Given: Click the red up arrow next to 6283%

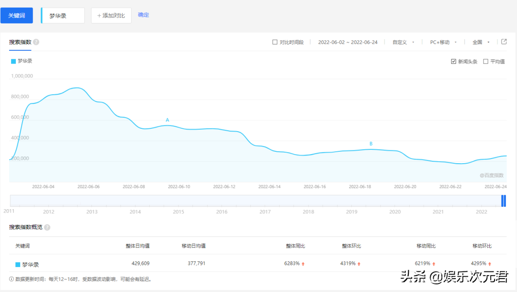Looking at the screenshot, I should click(x=303, y=264).
